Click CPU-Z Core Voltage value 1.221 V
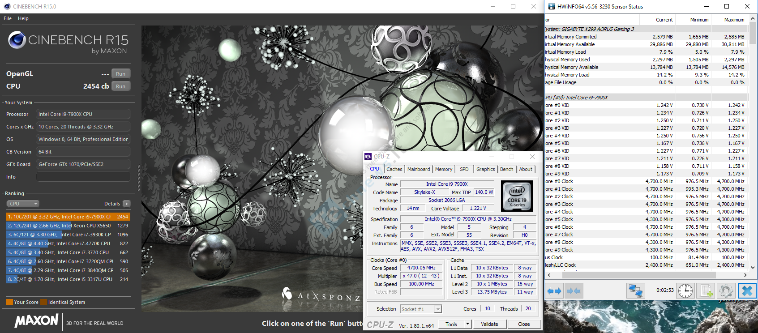The image size is (758, 333). pos(478,208)
